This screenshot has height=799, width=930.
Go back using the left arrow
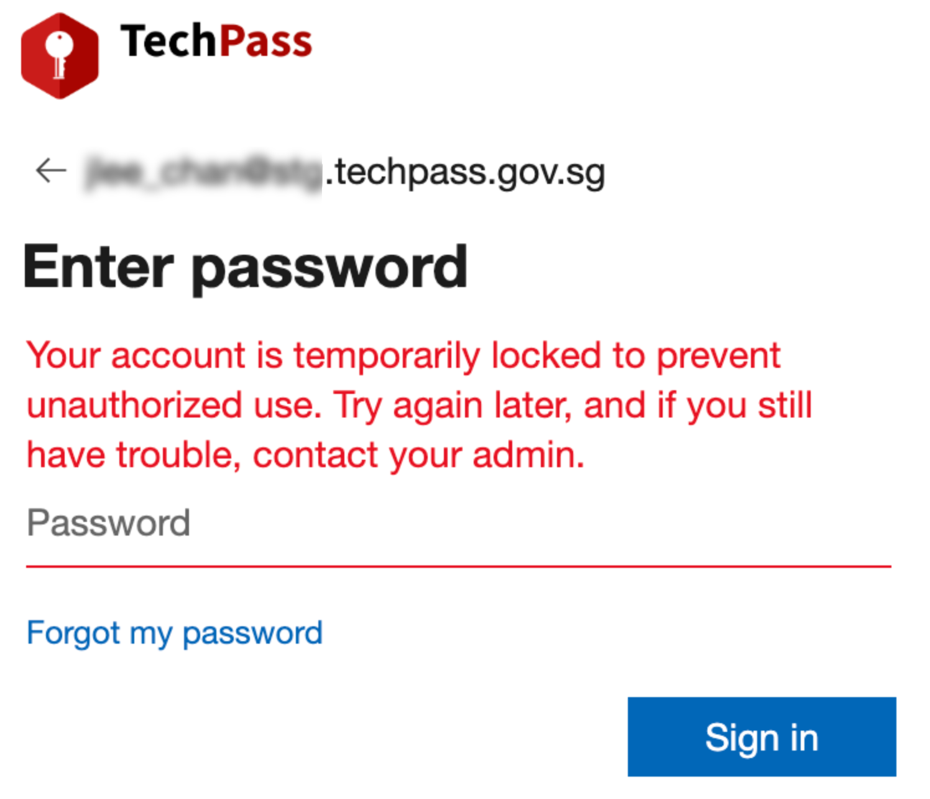pos(51,170)
